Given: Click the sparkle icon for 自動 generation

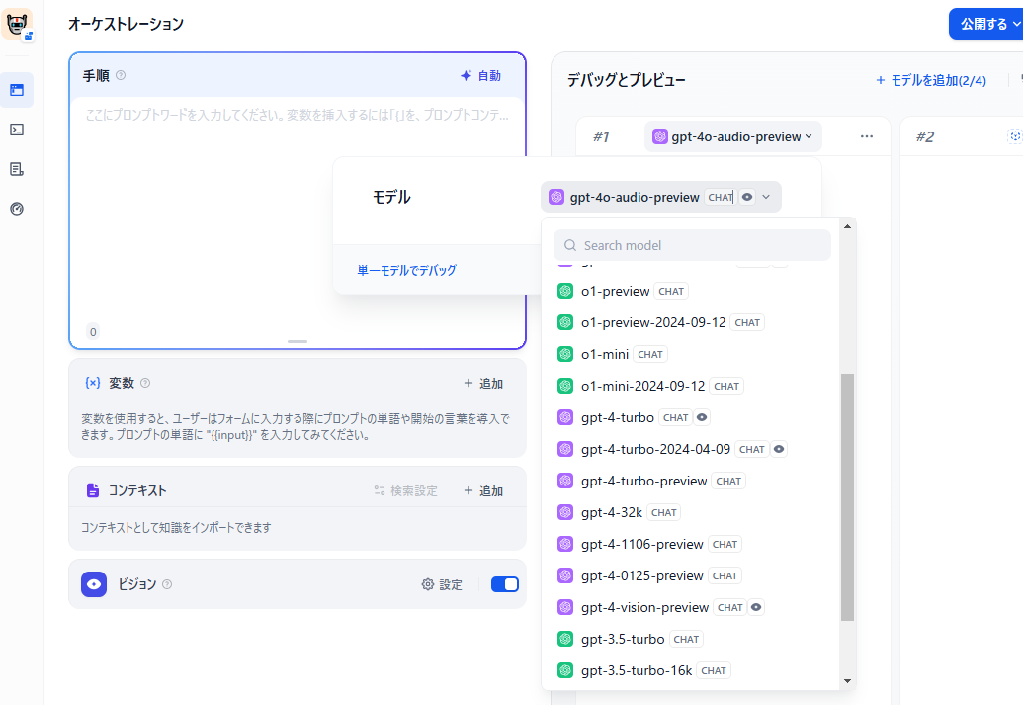Looking at the screenshot, I should [x=466, y=76].
